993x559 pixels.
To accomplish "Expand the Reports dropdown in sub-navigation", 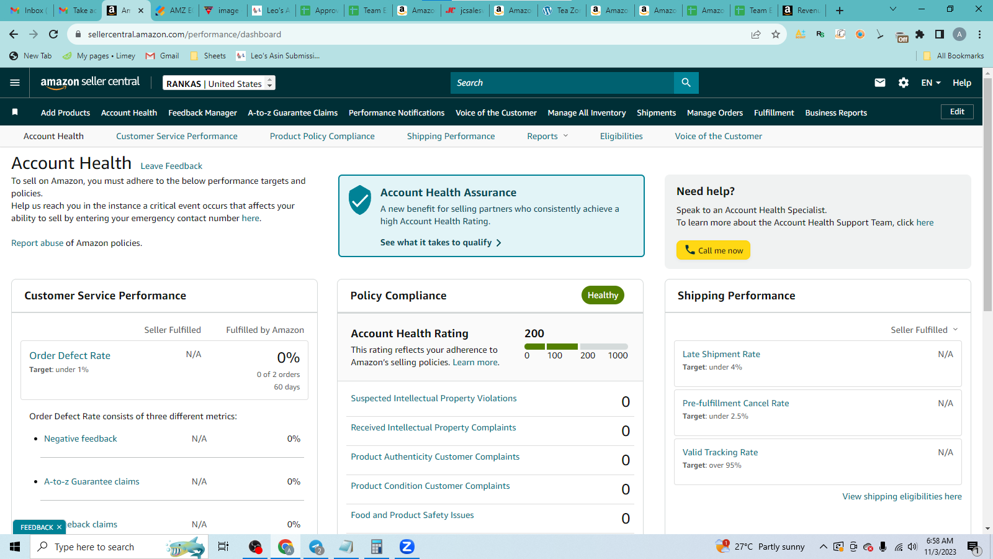I will click(547, 136).
